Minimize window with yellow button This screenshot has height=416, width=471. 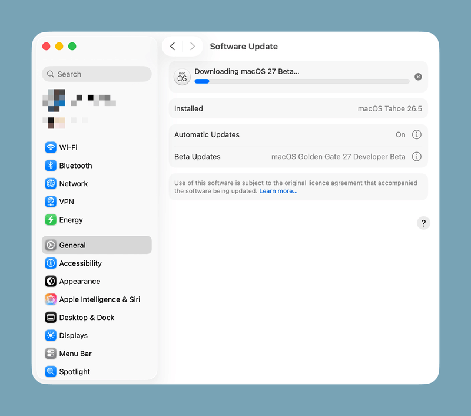click(59, 47)
